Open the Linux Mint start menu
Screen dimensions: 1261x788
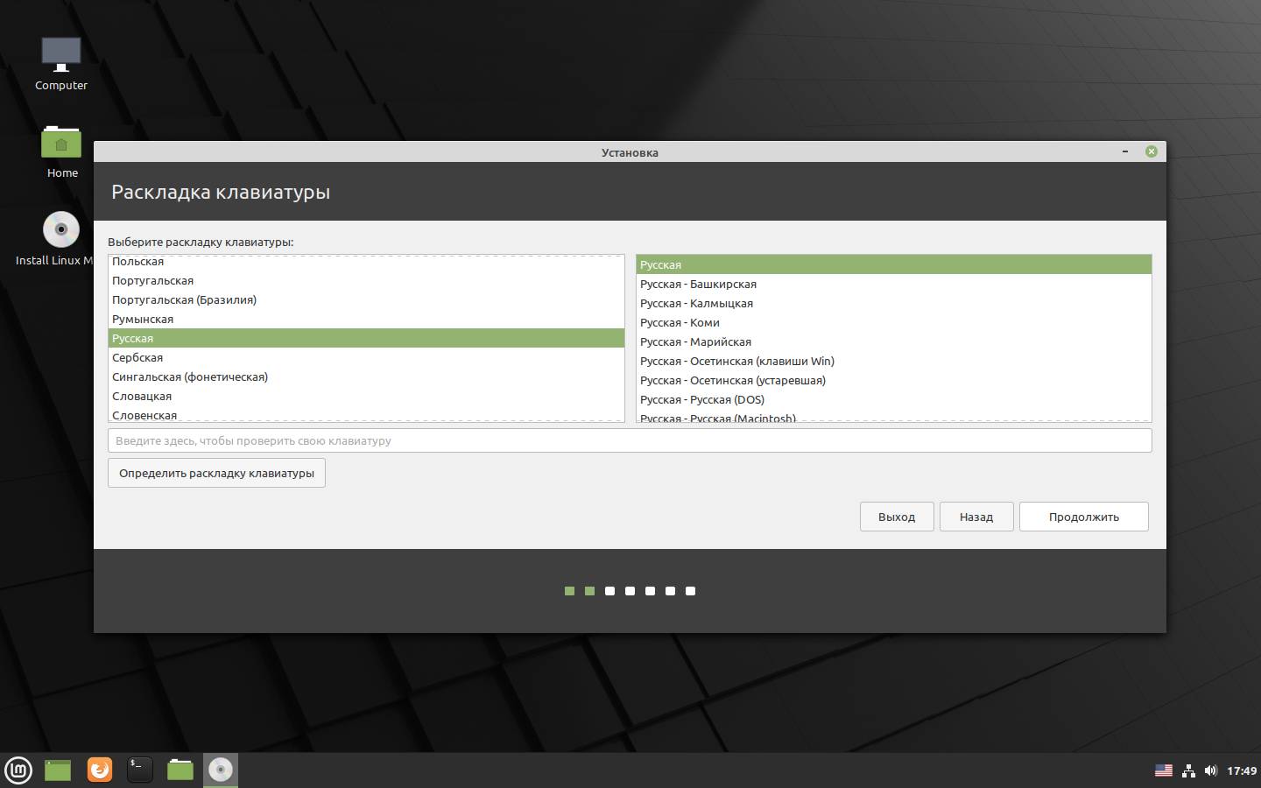pyautogui.click(x=18, y=770)
